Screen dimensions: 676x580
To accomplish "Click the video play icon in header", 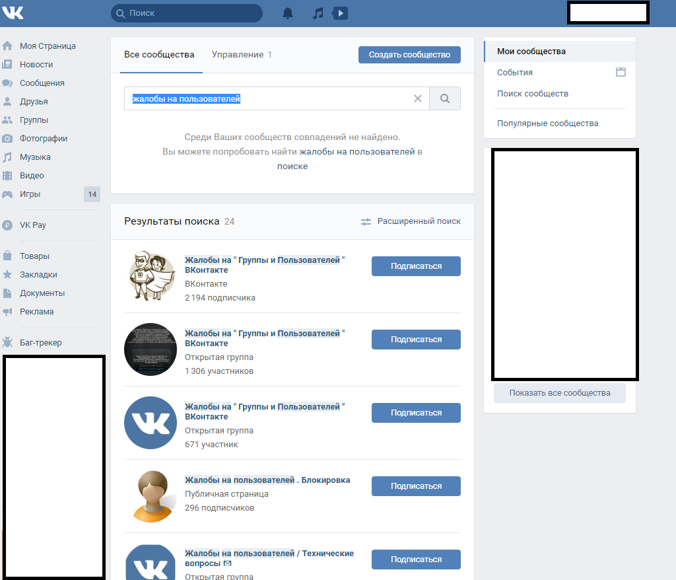I will coord(340,13).
